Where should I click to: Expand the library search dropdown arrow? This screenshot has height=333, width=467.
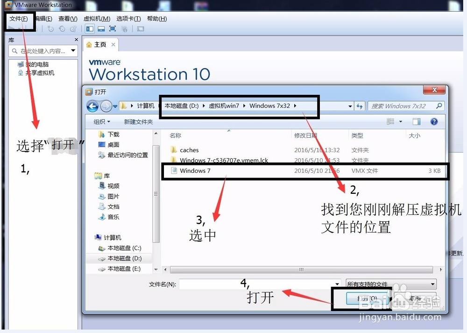click(73, 51)
